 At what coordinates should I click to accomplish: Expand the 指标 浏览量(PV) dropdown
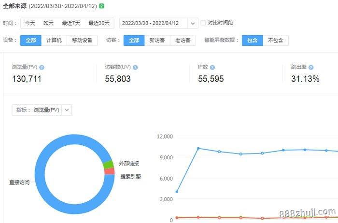[67, 110]
